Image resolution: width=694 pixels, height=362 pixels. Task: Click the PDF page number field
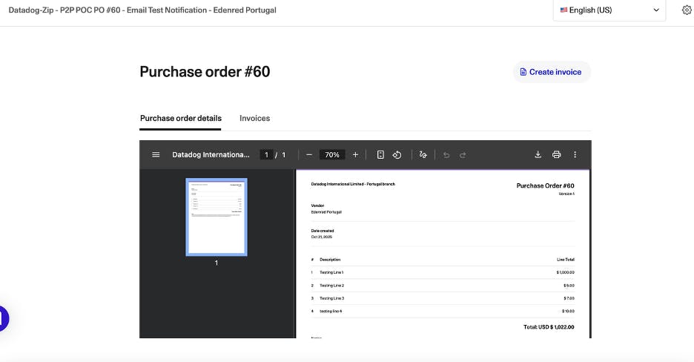pyautogui.click(x=266, y=154)
